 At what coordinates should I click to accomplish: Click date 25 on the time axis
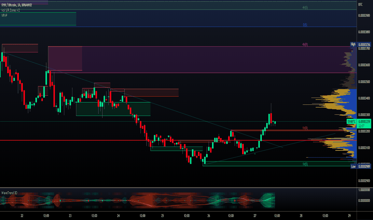[162, 216]
